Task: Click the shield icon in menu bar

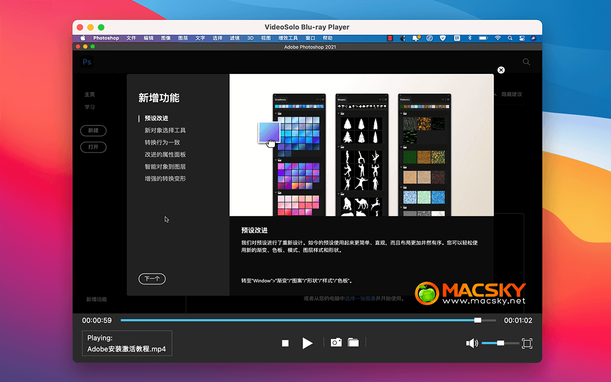Action: tap(443, 38)
